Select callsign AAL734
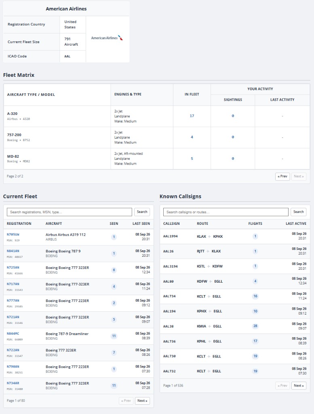 pos(169,296)
